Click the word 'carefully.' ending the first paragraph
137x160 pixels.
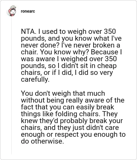(35, 79)
